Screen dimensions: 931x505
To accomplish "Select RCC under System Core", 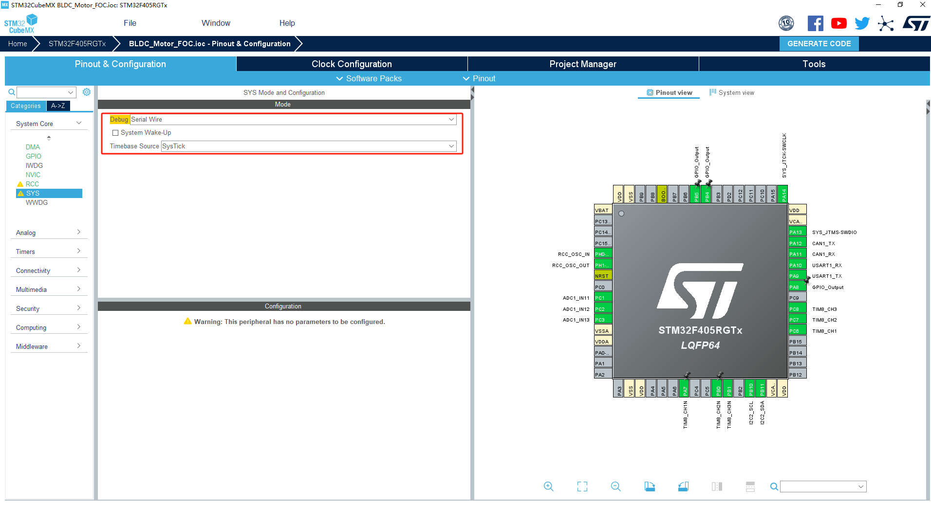I will [32, 184].
